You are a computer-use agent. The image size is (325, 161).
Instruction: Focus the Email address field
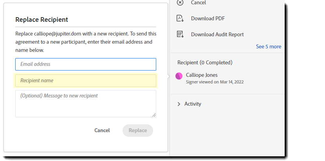[x=86, y=64]
